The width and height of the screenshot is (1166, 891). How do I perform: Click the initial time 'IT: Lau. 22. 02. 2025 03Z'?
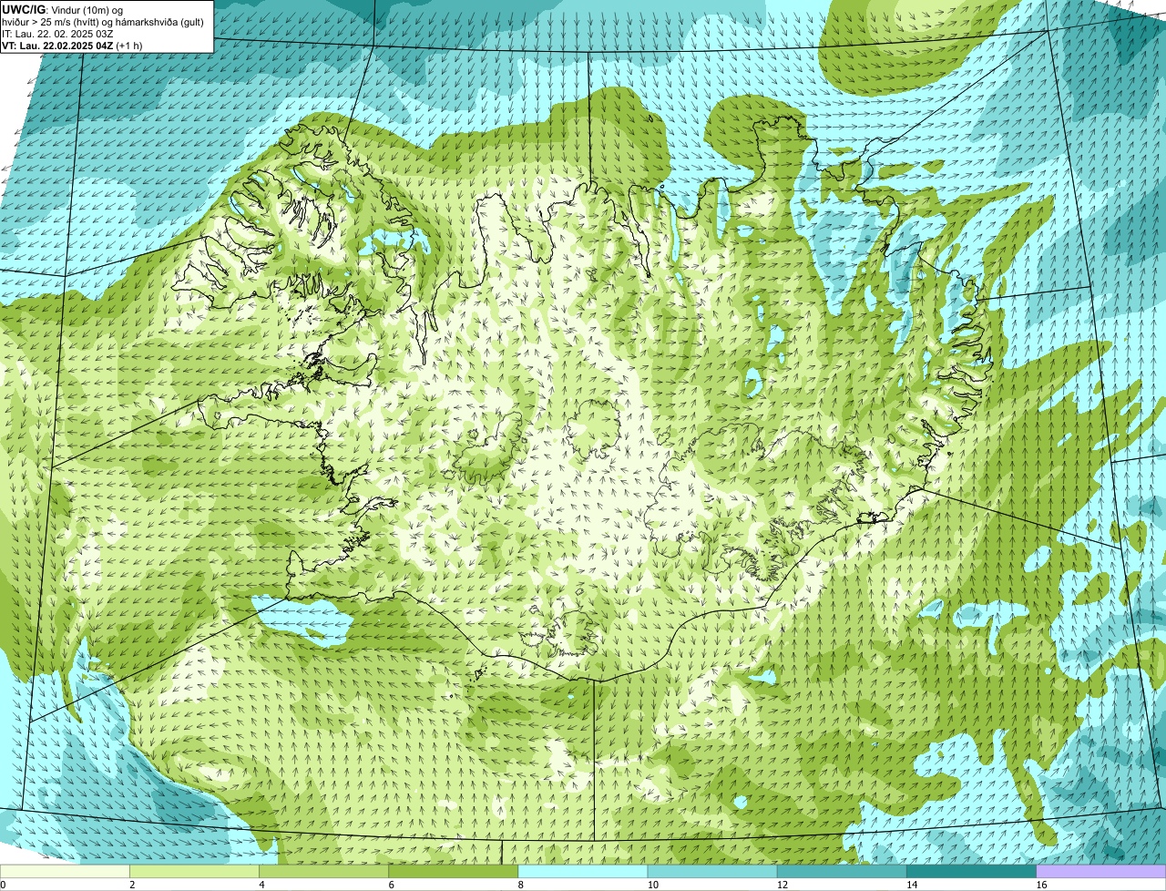[x=57, y=34]
